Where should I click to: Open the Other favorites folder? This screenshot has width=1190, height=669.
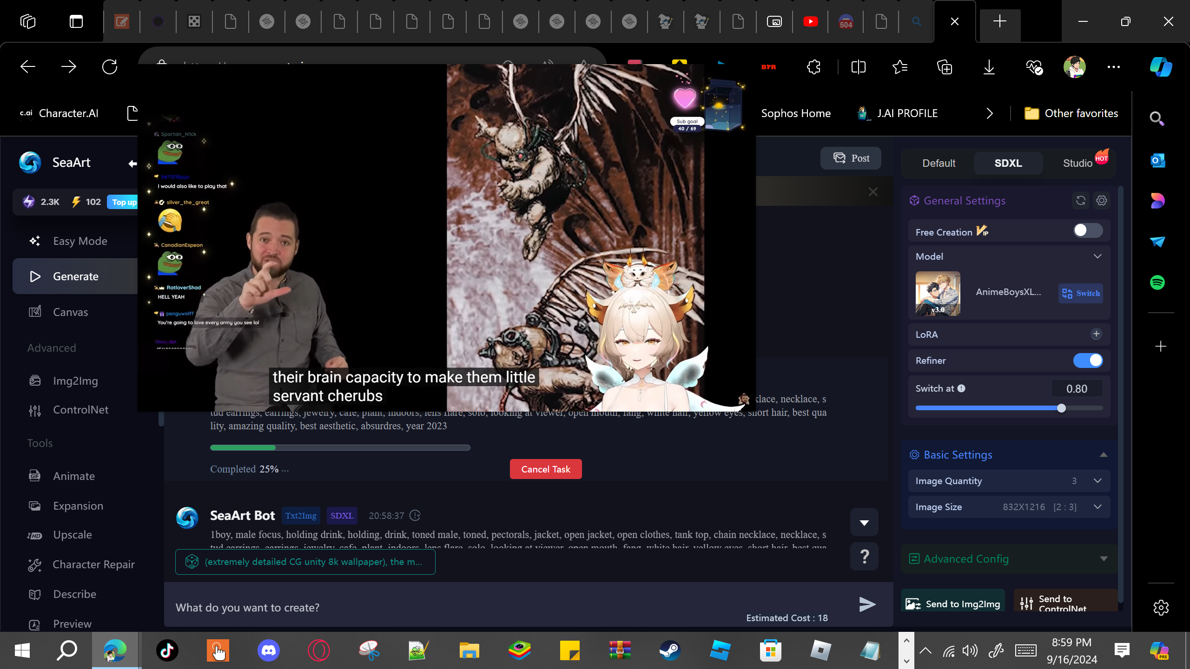point(1071,113)
